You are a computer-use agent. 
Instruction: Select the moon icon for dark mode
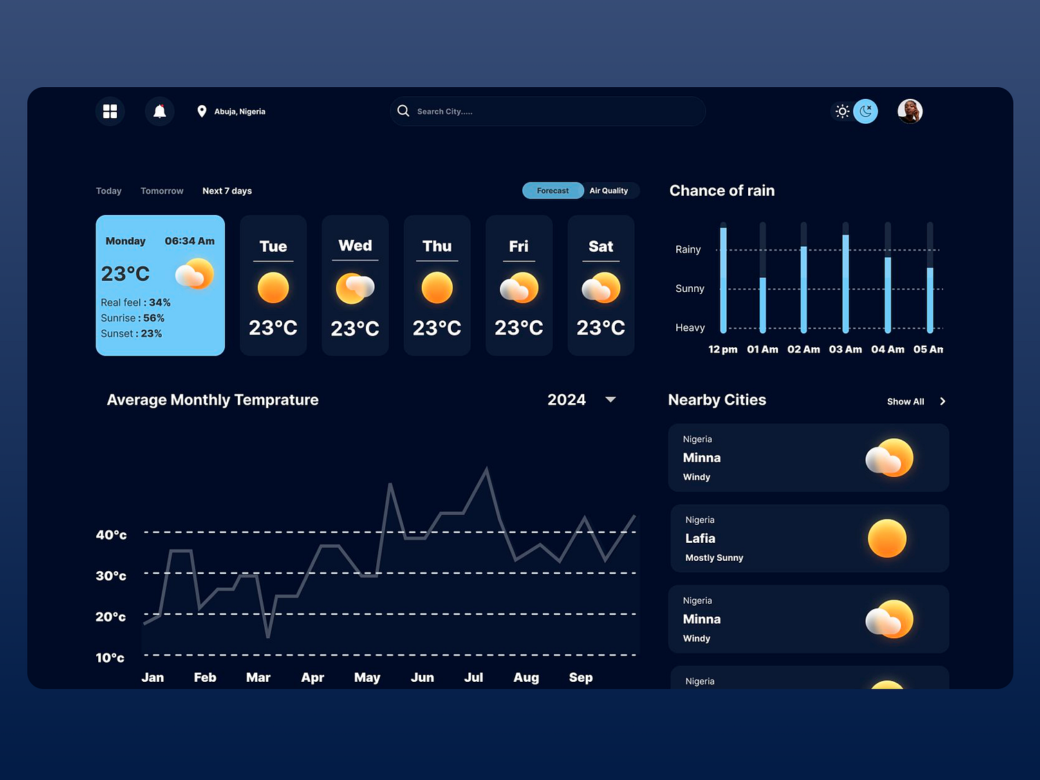[866, 111]
